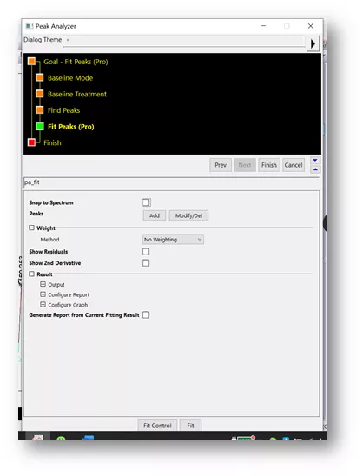The height and width of the screenshot is (476, 363).
Task: Click the blue down-arrow panel icon
Action: point(315,161)
